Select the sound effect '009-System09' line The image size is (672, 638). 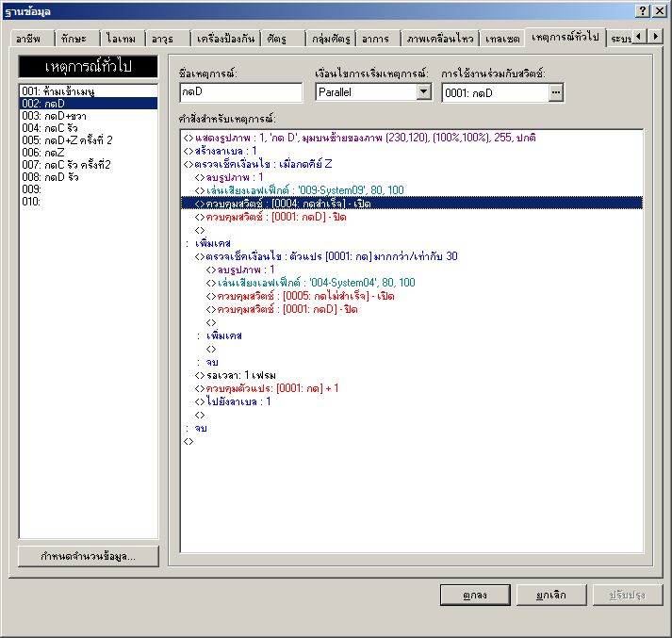point(412,190)
